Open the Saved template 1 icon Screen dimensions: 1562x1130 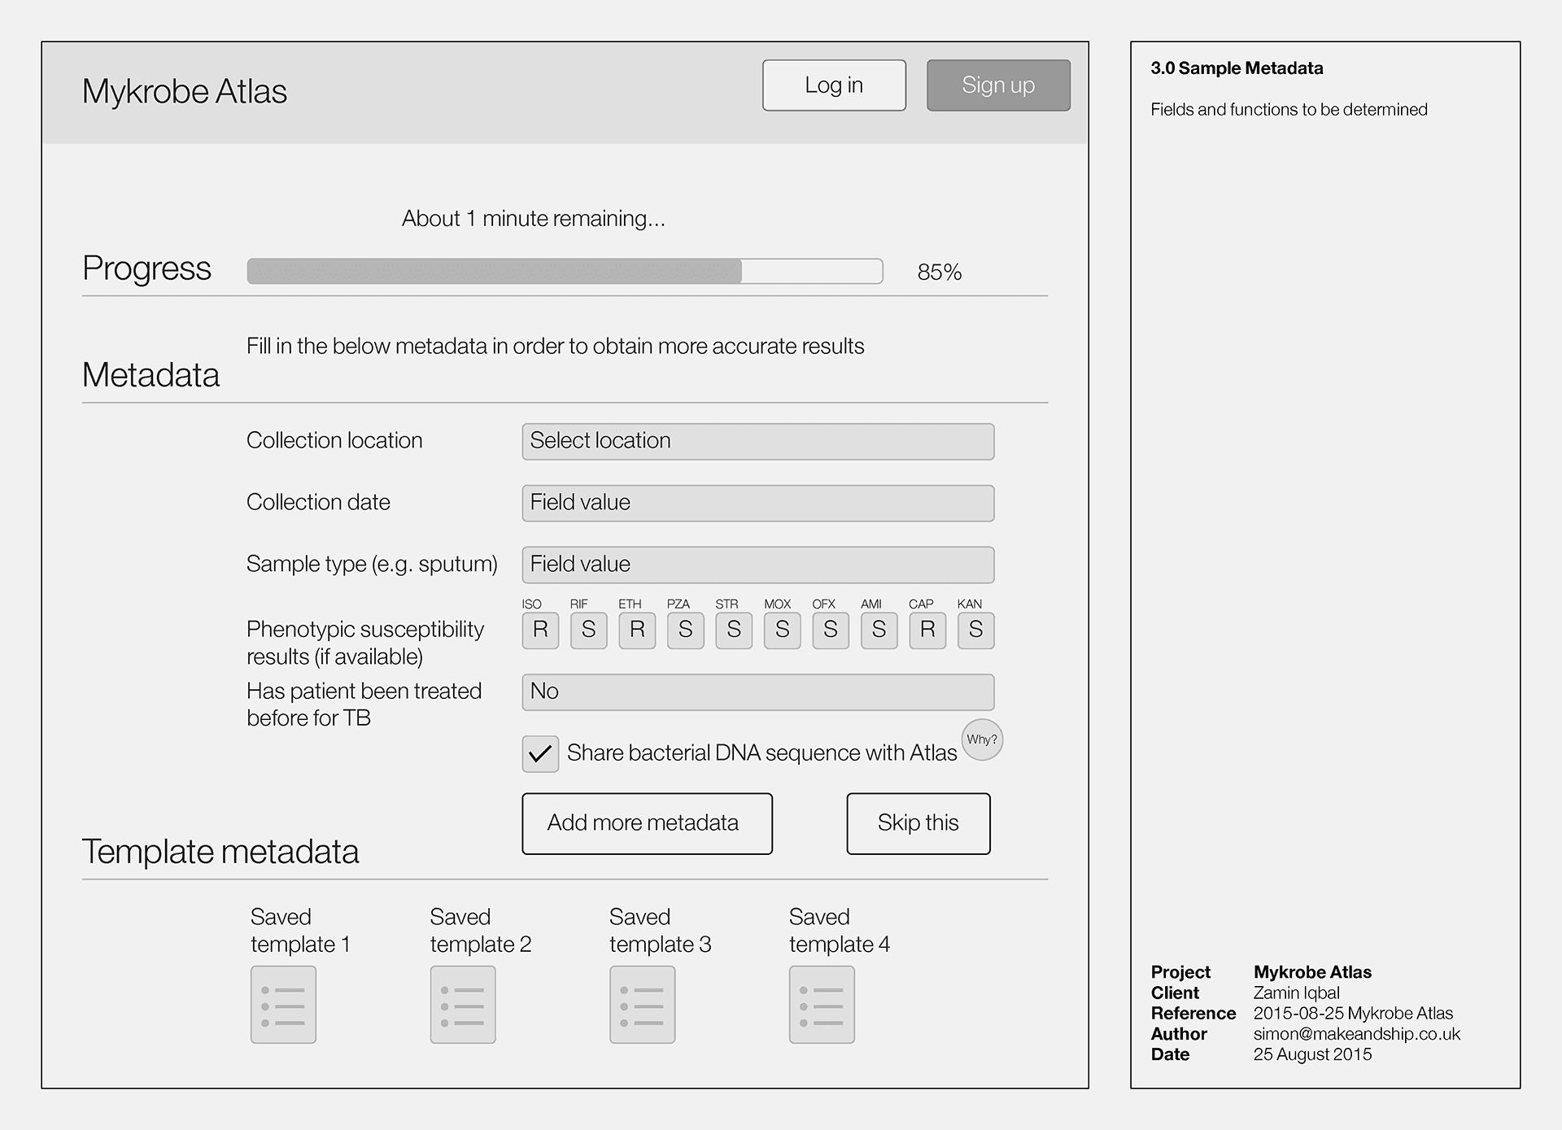click(283, 1005)
